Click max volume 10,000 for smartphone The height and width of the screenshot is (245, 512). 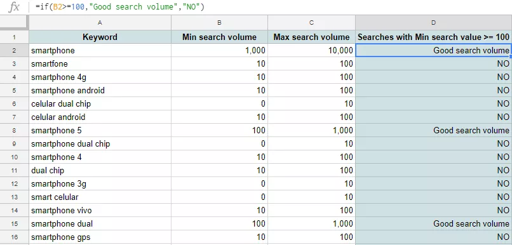coord(311,51)
